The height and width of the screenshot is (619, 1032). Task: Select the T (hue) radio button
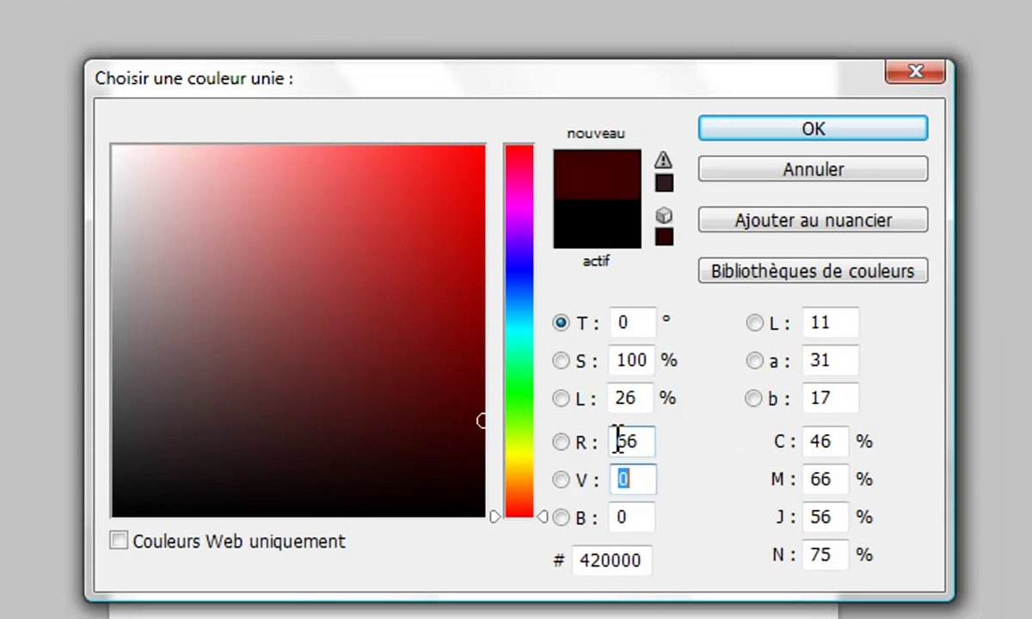coord(561,323)
